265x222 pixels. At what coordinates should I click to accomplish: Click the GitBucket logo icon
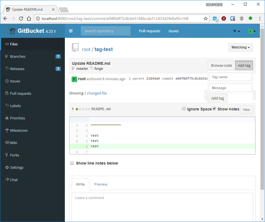pyautogui.click(x=13, y=31)
